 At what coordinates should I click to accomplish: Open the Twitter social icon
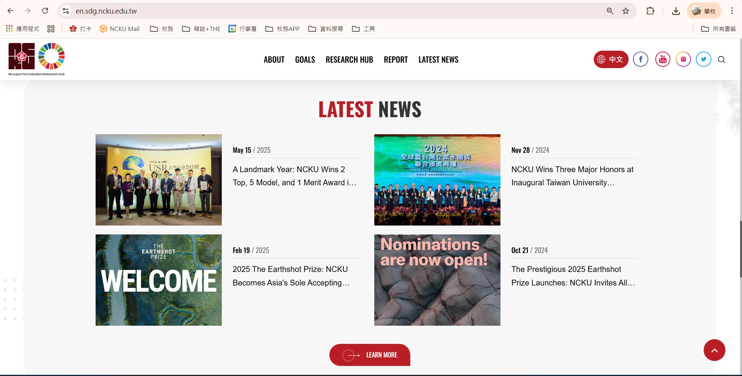(703, 59)
